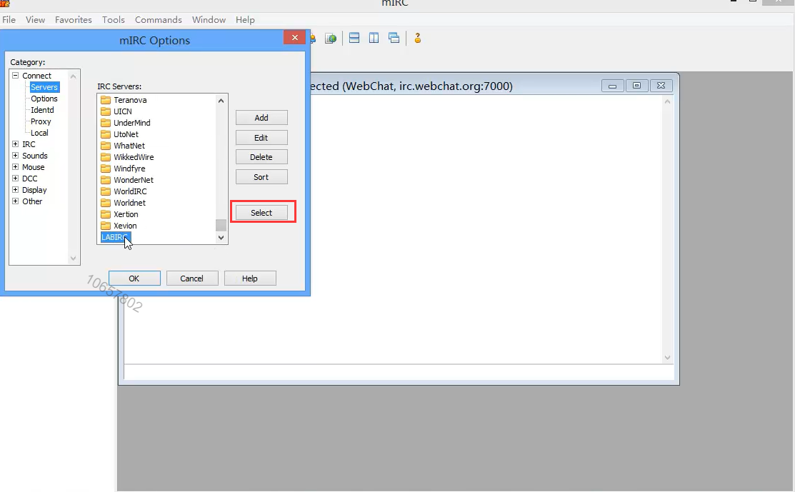The height and width of the screenshot is (492, 795).
Task: Restore the WebChat status window
Action: (637, 86)
